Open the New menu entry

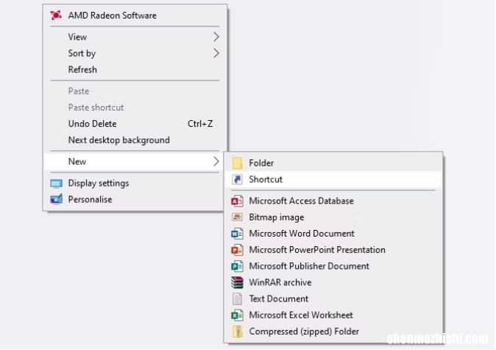pos(135,161)
